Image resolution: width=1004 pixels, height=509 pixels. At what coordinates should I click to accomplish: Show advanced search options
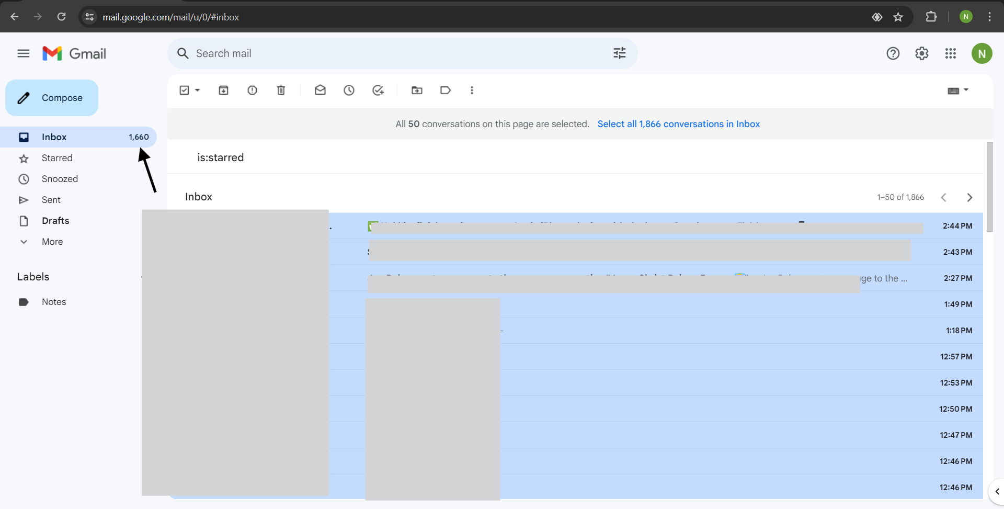pos(620,53)
